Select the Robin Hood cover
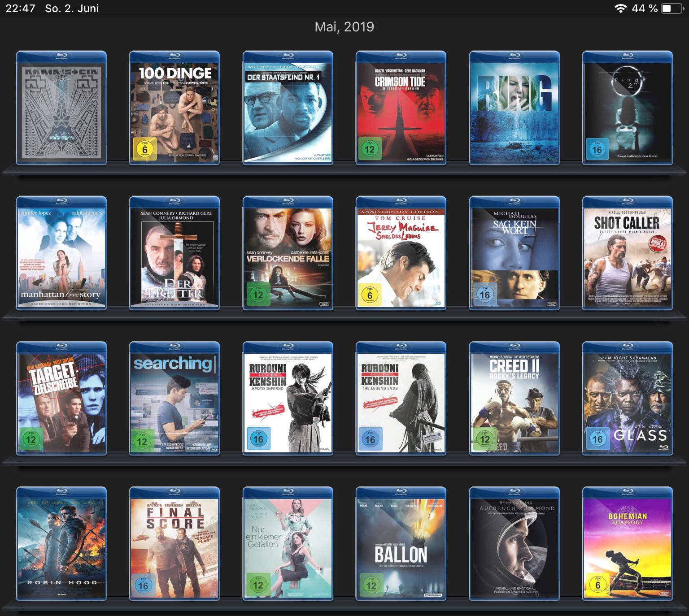This screenshot has height=616, width=689. point(61,544)
